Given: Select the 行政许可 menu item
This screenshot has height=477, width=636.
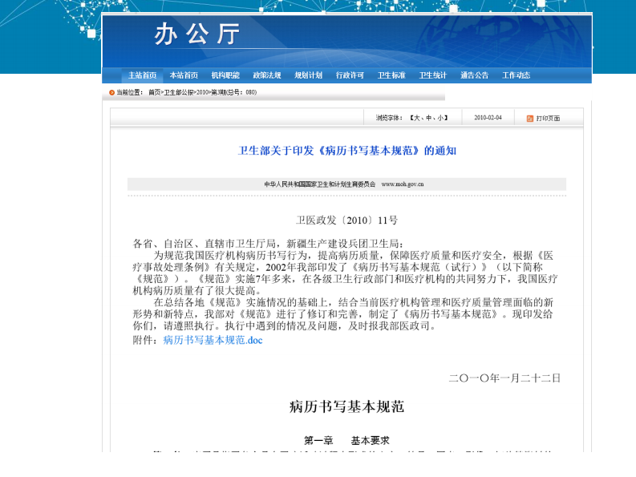Looking at the screenshot, I should (x=350, y=75).
